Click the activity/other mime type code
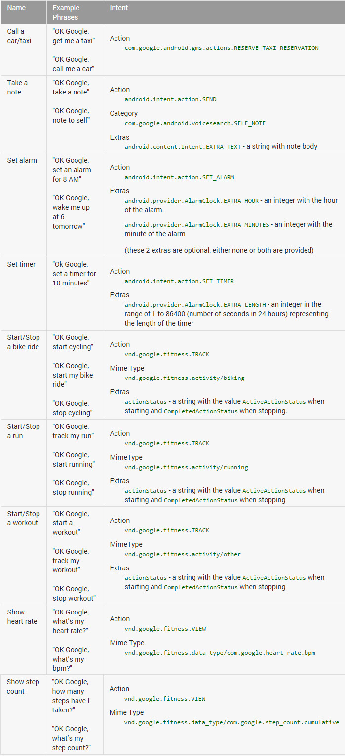345x756 pixels. tap(183, 554)
